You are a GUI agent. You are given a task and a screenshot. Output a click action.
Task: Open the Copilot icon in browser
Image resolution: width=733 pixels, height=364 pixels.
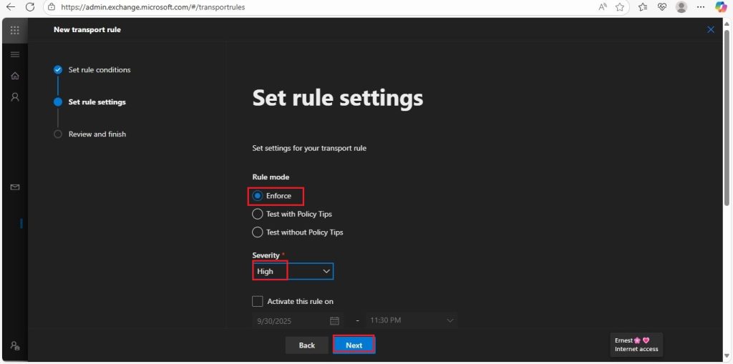click(722, 7)
